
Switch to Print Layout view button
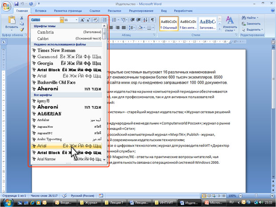pos(204,195)
